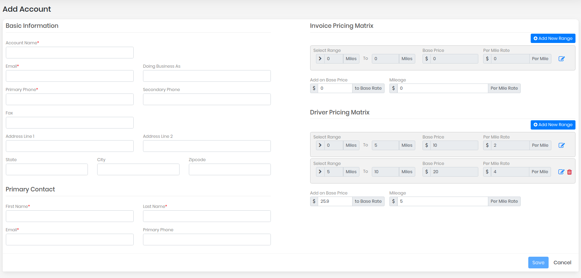Select the Address Line 1 input
This screenshot has height=278, width=581.
[70, 146]
